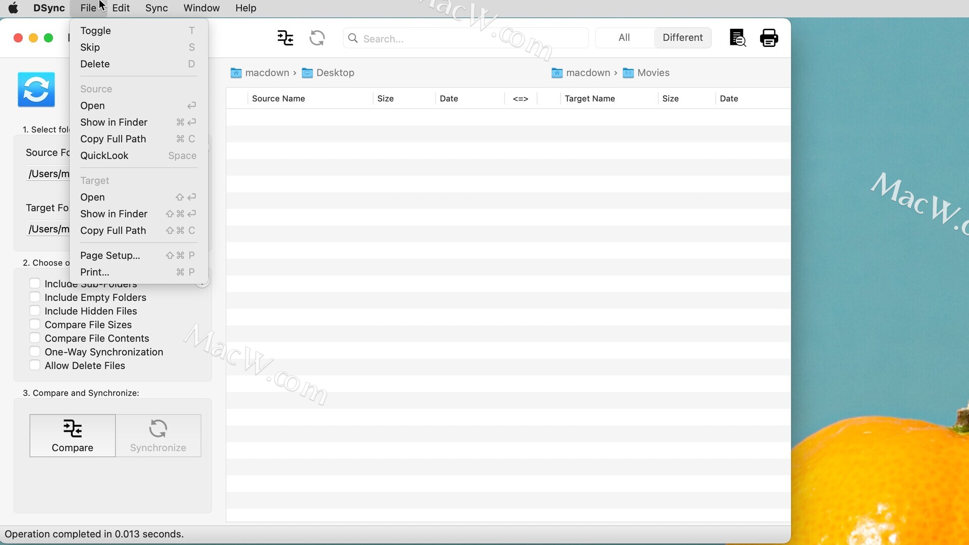
Task: Click the printer icon in toolbar
Action: point(769,38)
